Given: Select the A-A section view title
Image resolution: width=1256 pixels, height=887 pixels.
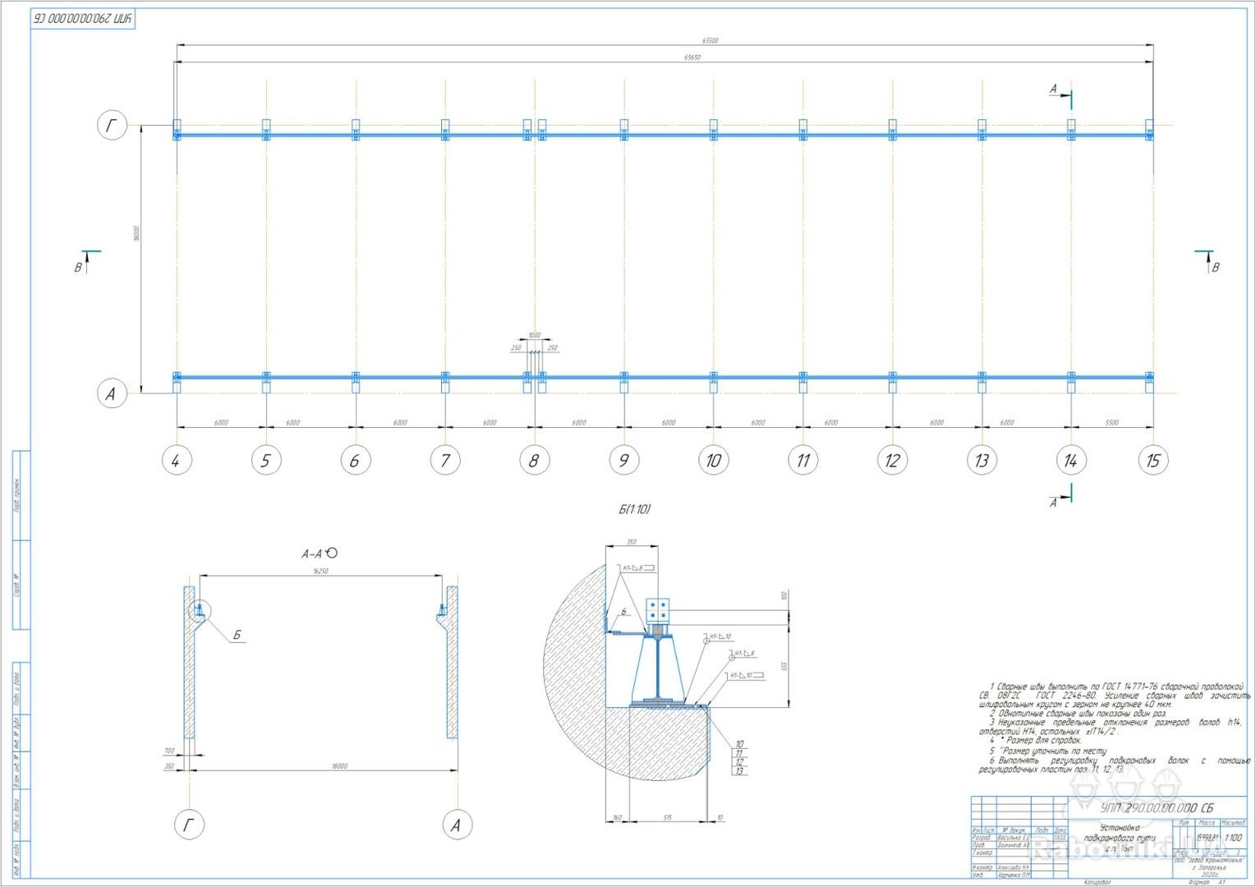Looking at the screenshot, I should click(319, 554).
